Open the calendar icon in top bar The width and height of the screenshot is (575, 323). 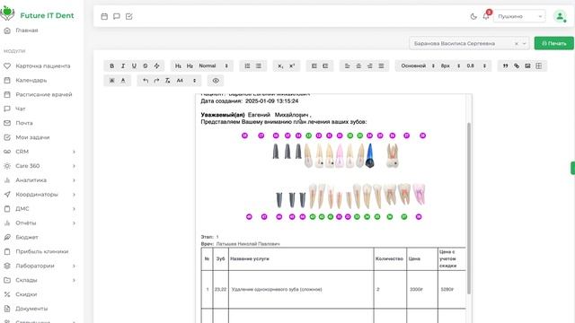104,16
